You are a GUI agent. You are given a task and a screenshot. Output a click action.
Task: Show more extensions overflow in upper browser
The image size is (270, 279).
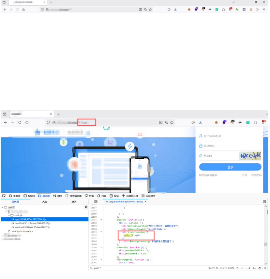[257, 10]
